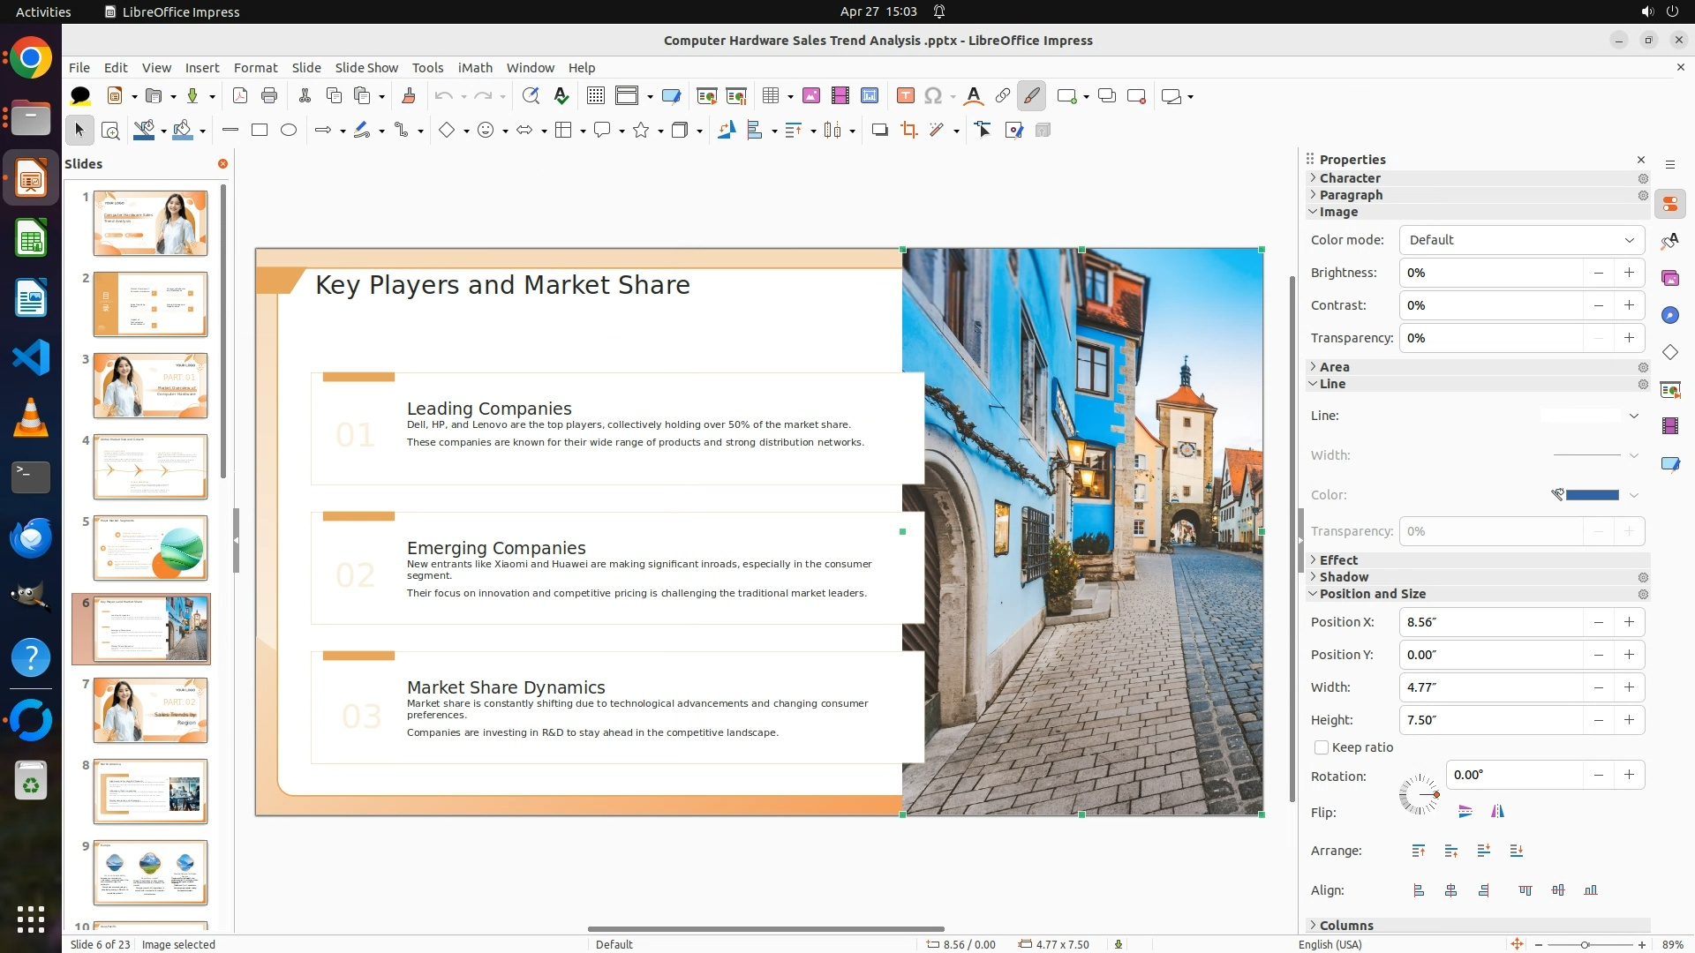Image resolution: width=1695 pixels, height=953 pixels.
Task: Open the Color mode dropdown
Action: (1522, 240)
